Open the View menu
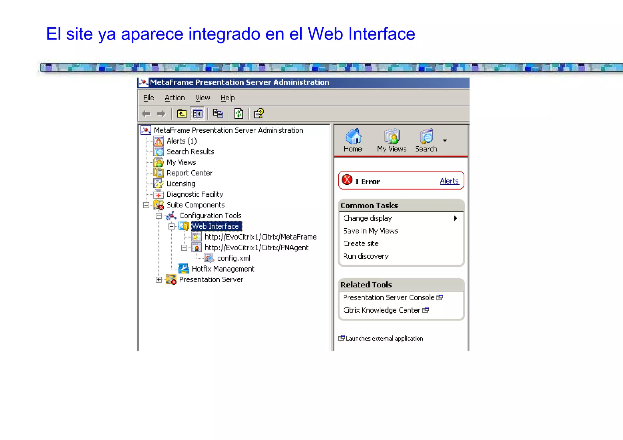Image resolution: width=623 pixels, height=440 pixels. pos(203,98)
